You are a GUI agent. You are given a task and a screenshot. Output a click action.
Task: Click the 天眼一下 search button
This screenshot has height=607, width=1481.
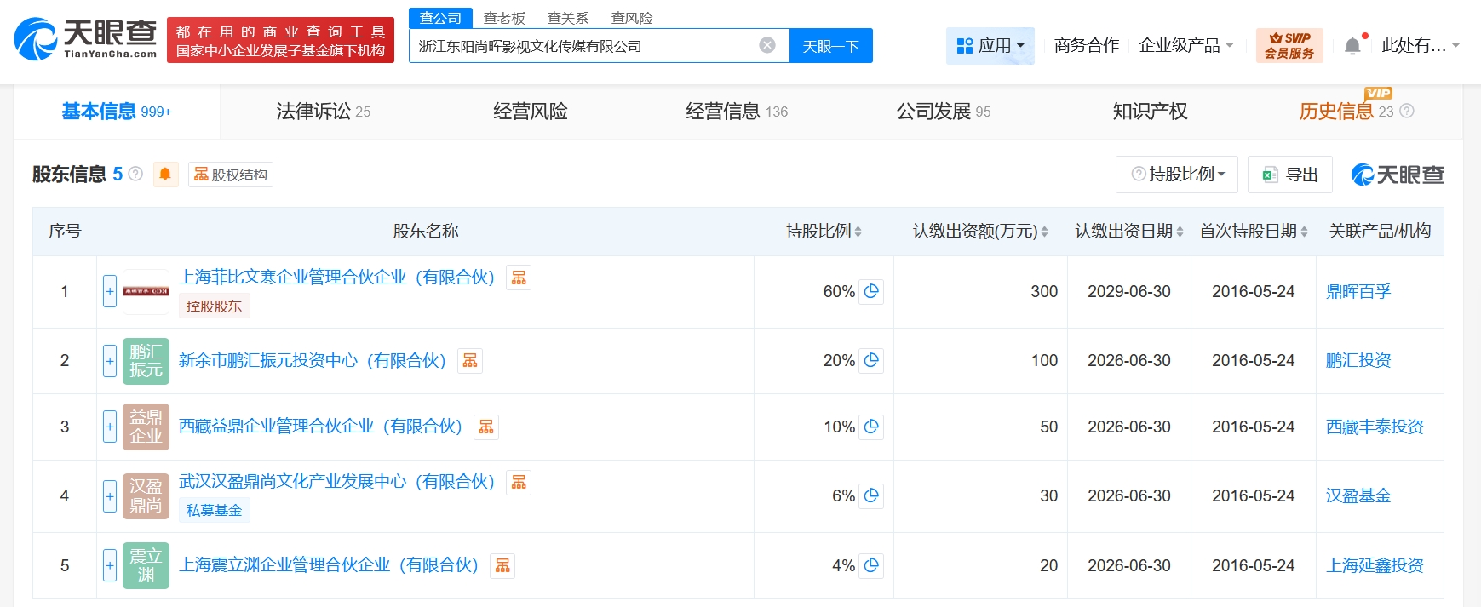coord(830,46)
